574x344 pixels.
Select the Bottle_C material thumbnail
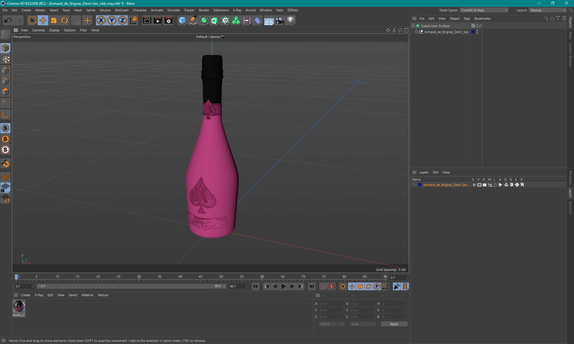pos(19,306)
